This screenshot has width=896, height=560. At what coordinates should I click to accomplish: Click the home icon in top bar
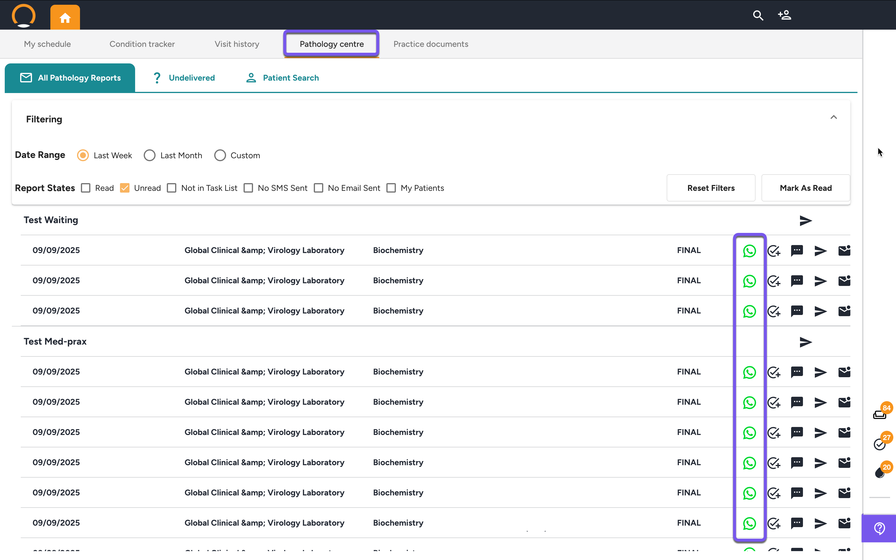[65, 17]
